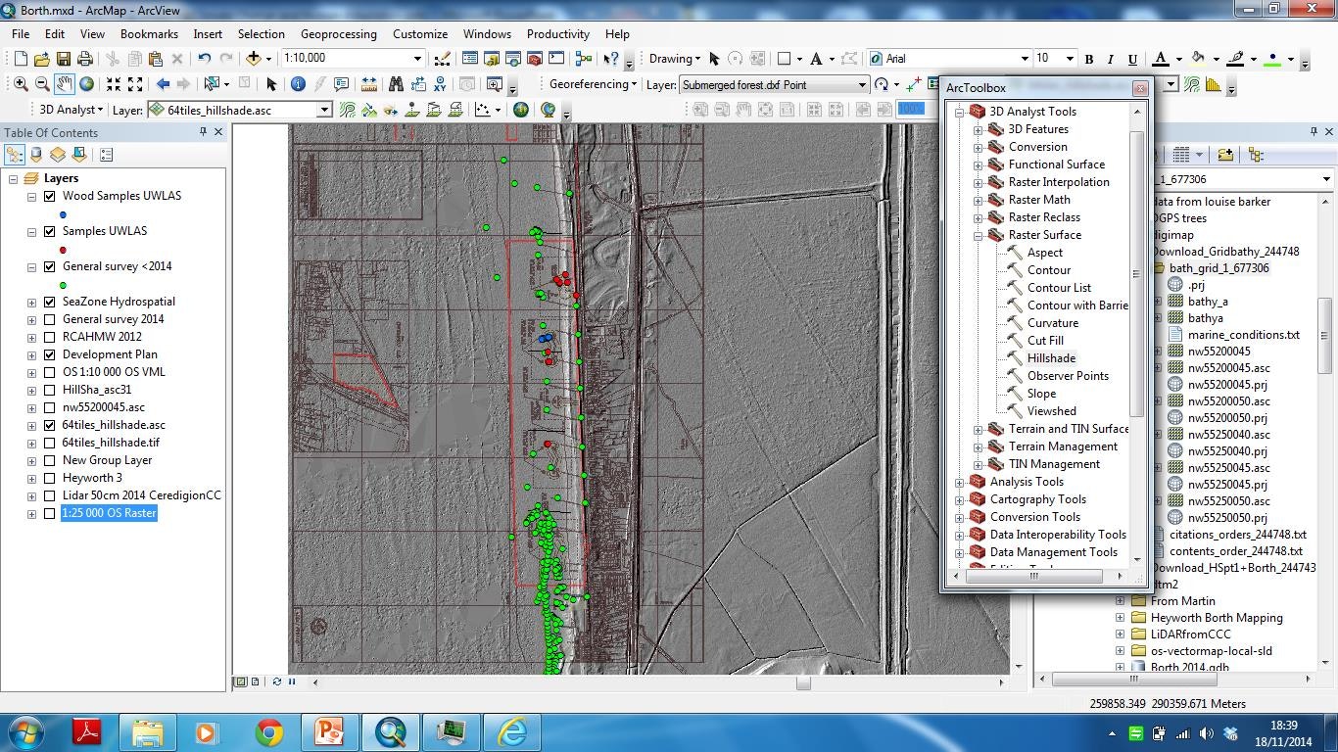
Task: Open the Catalog window icon
Action: 492,59
